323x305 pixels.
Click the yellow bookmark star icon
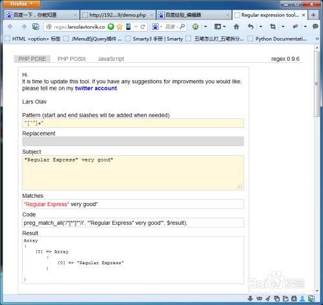click(x=120, y=26)
